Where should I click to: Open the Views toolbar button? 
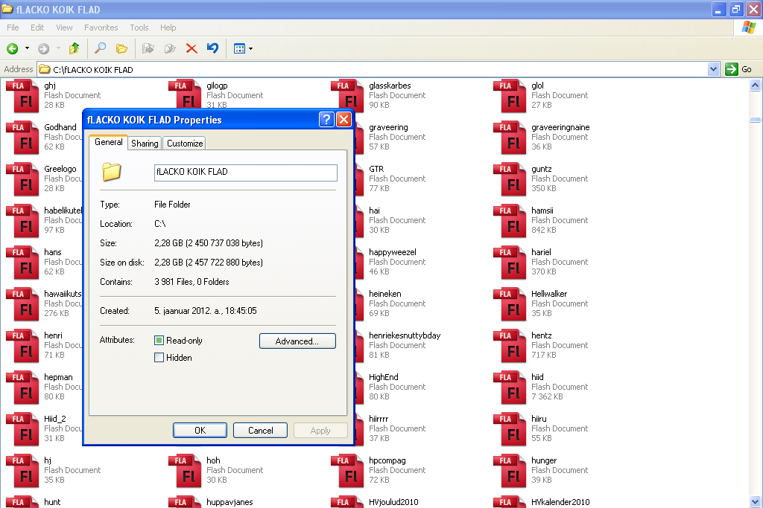pos(239,48)
